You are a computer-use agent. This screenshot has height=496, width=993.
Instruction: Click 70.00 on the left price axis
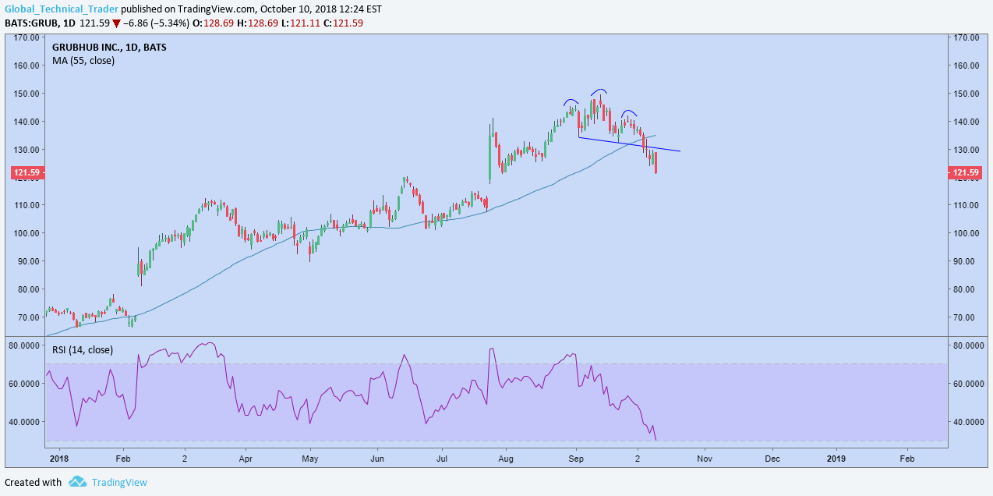pos(28,317)
